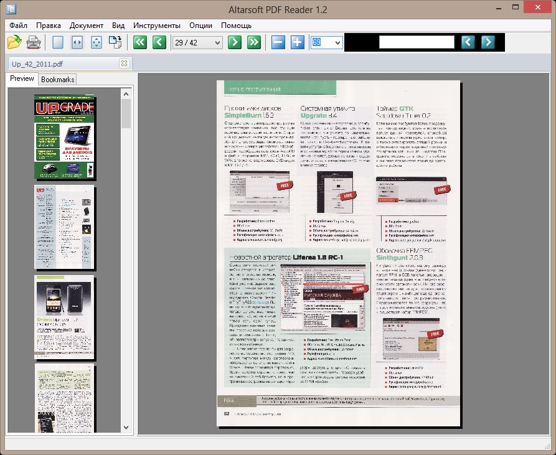Click the print document icon
This screenshot has width=556, height=455.
[x=34, y=42]
